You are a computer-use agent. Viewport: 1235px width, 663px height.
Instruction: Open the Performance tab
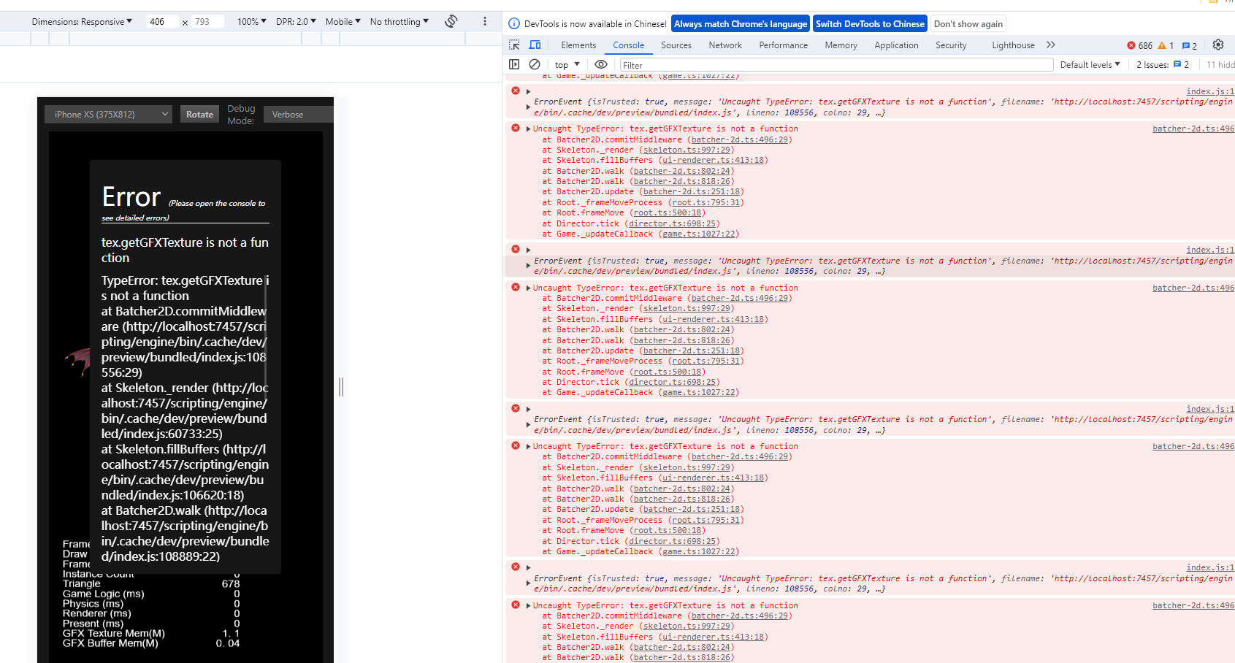(784, 45)
